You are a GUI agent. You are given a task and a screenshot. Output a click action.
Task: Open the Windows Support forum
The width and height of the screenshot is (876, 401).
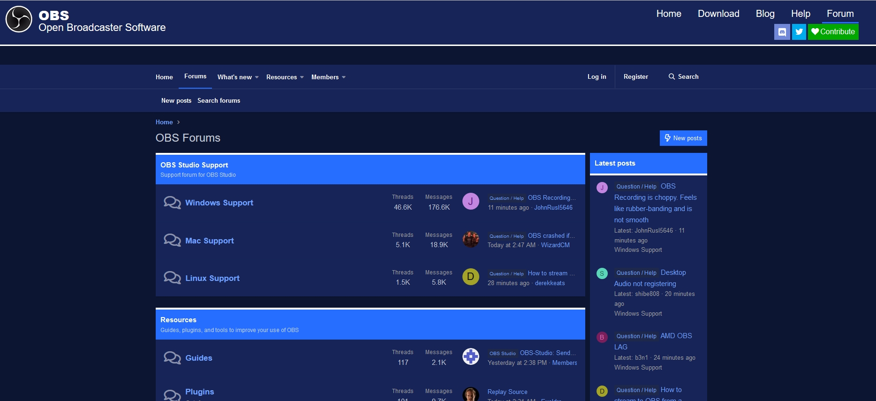tap(219, 203)
